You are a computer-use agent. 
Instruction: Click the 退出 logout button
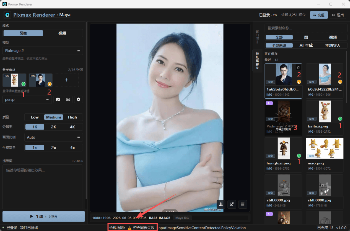tap(338, 15)
